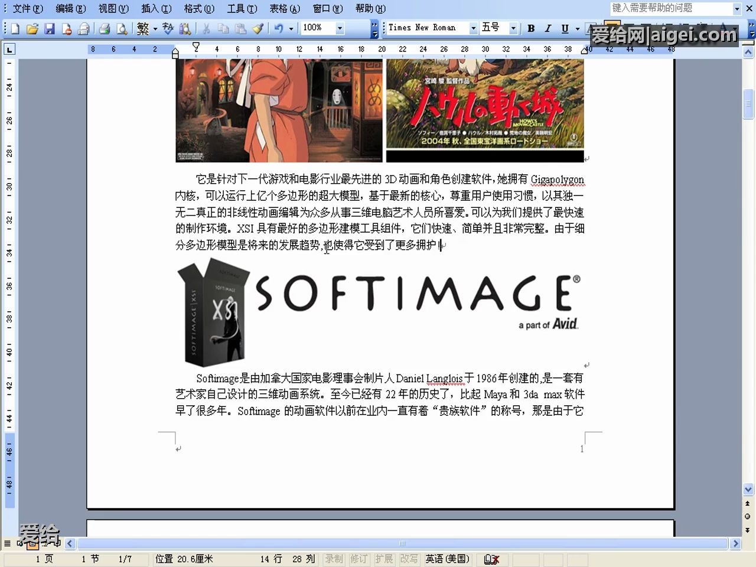
Task: Open the 窗口(W) menu
Action: [328, 9]
